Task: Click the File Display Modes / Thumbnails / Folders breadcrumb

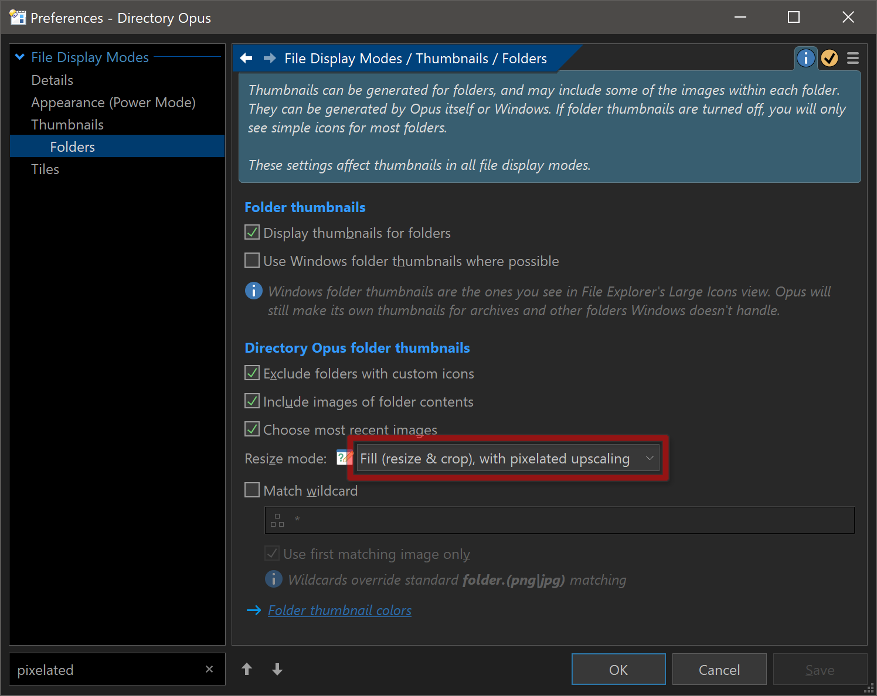Action: 416,59
